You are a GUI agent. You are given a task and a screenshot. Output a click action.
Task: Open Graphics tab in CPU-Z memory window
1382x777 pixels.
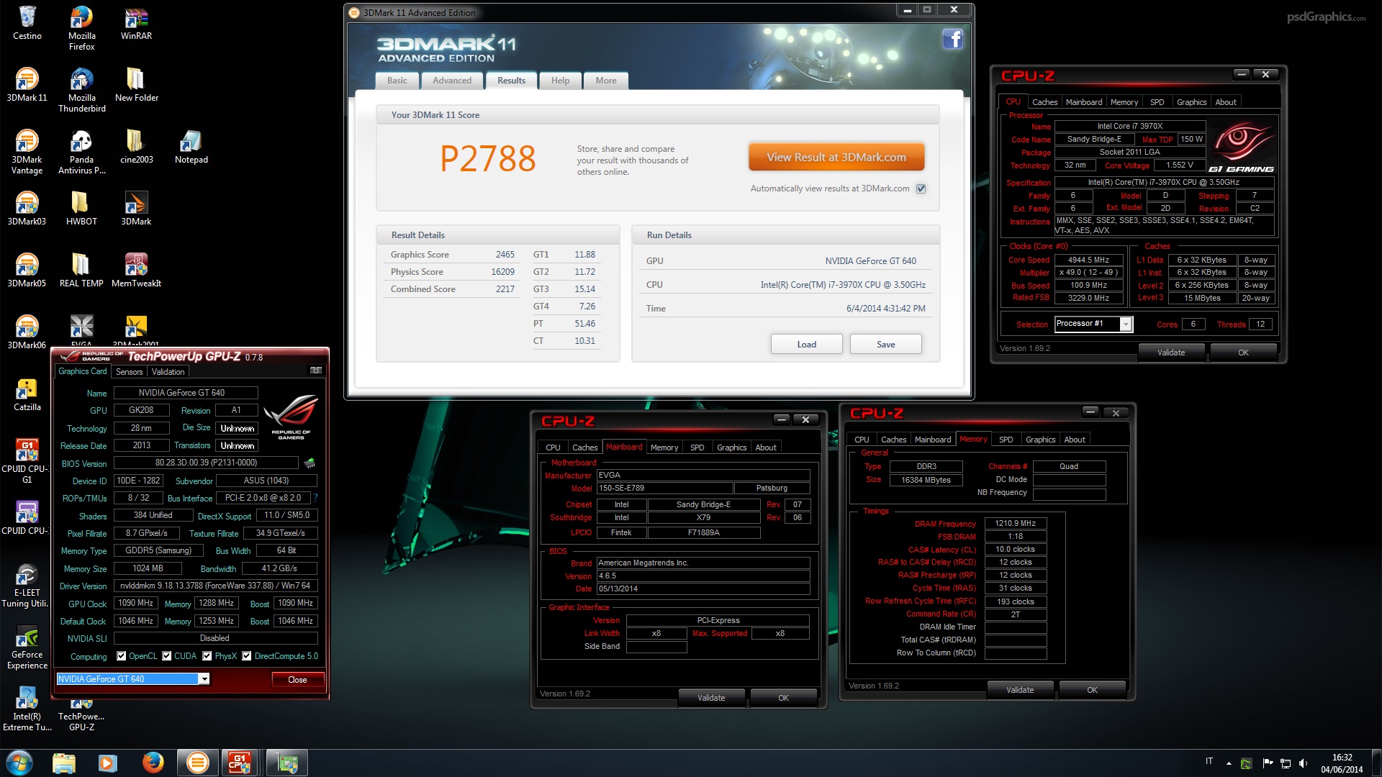coord(1040,440)
